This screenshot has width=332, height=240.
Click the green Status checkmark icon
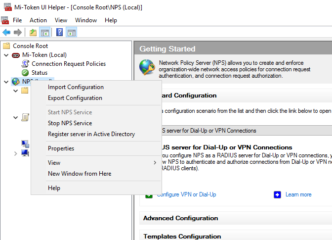[25, 73]
